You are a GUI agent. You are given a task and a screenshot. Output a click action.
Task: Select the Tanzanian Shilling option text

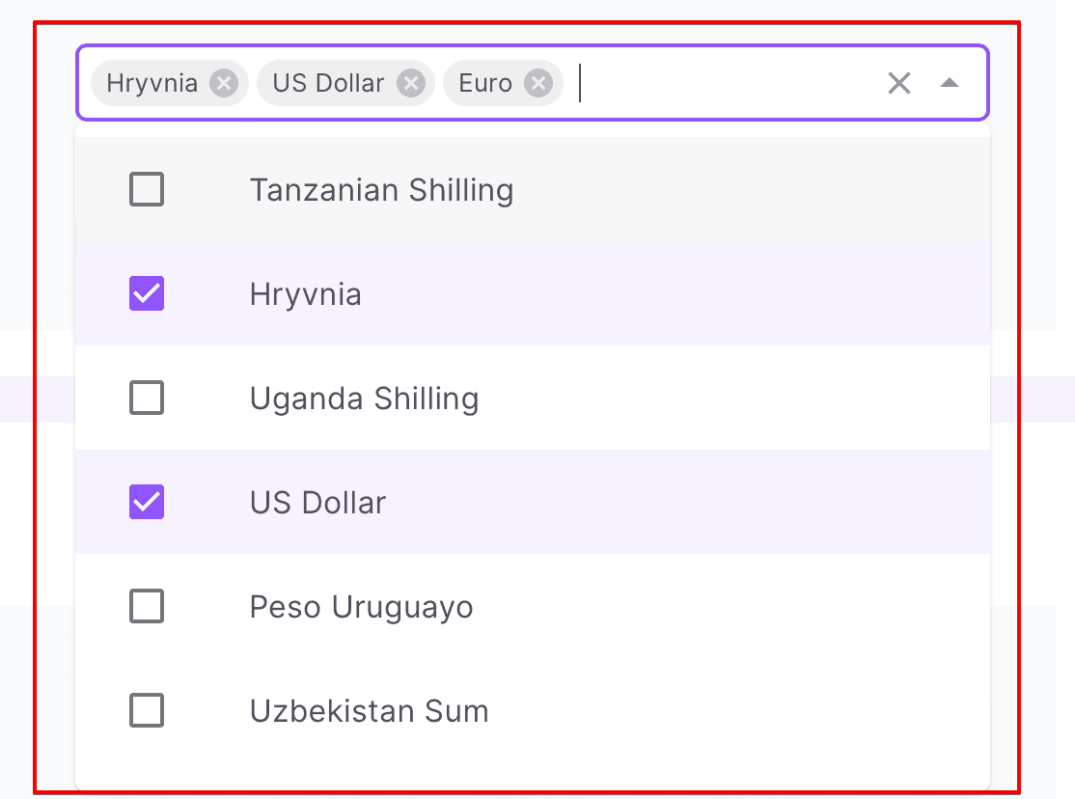tap(381, 190)
